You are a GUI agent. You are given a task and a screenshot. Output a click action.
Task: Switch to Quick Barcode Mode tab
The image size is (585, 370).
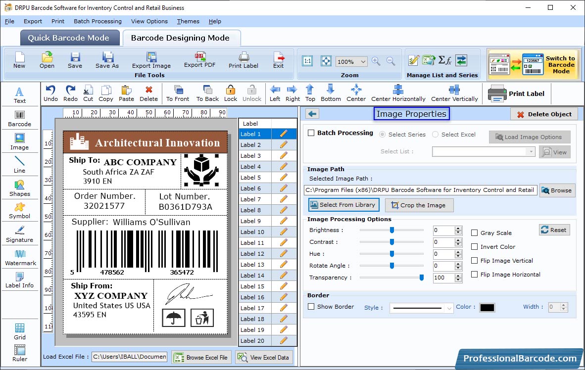point(70,38)
